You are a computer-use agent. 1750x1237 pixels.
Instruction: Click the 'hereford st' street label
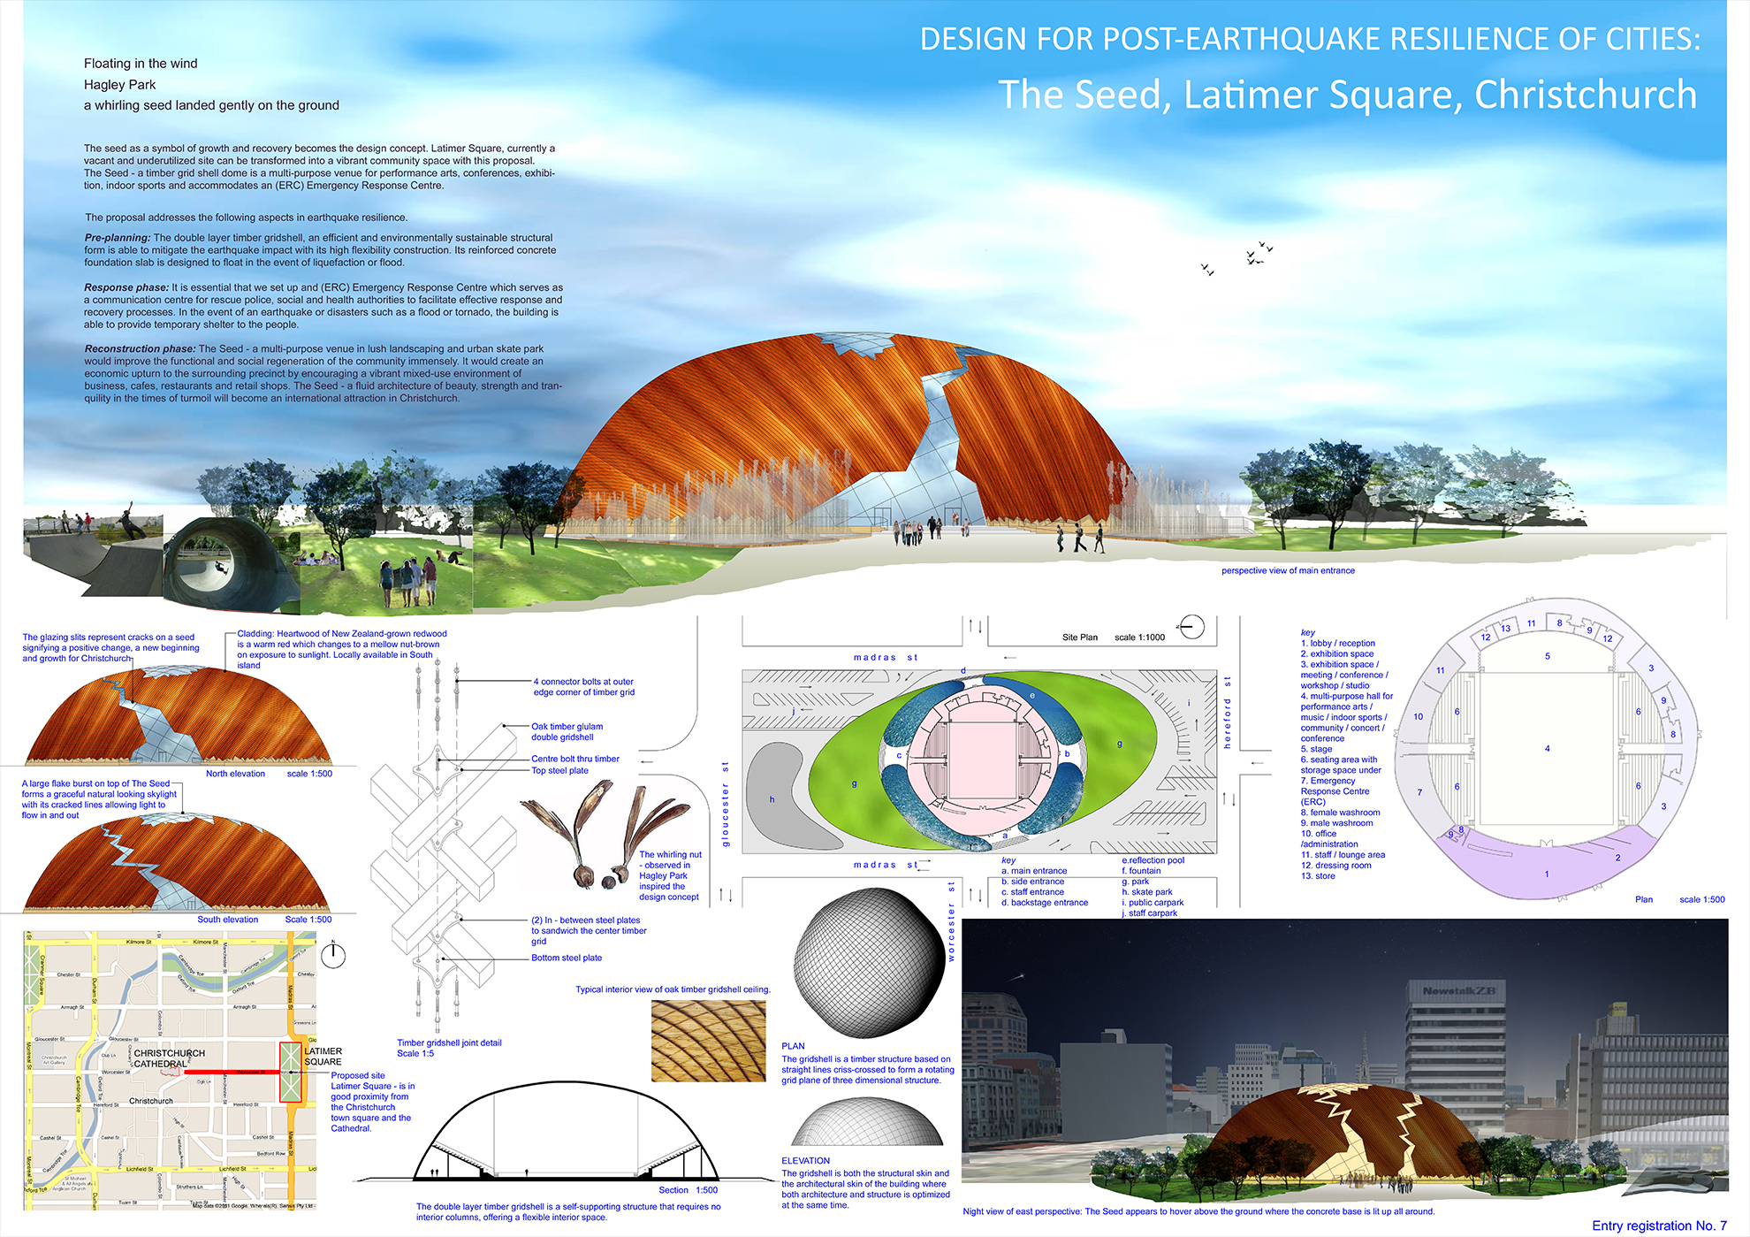click(1227, 713)
